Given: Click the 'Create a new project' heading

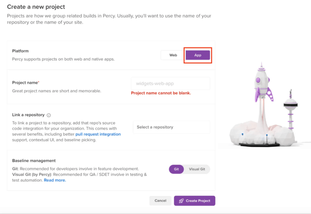Looking at the screenshot, I should point(36,7).
